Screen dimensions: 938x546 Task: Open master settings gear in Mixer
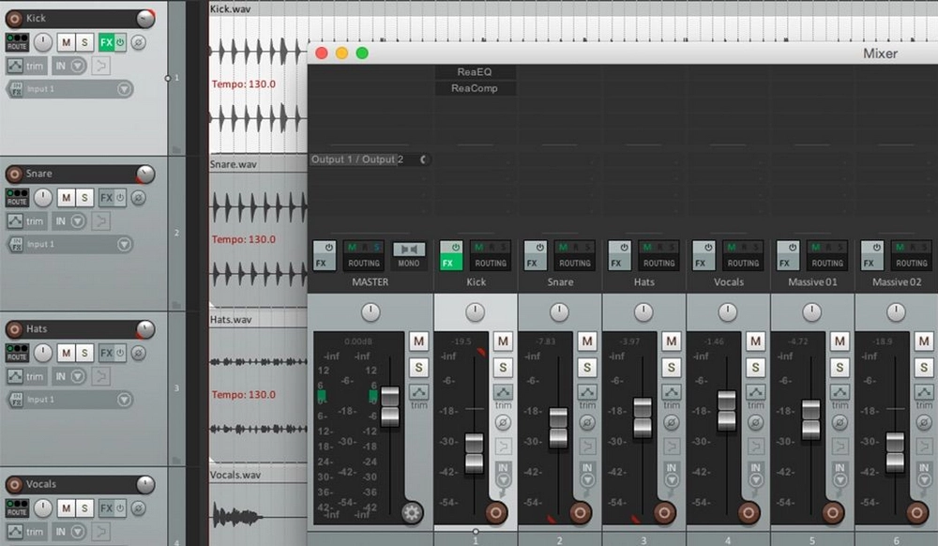coord(411,512)
